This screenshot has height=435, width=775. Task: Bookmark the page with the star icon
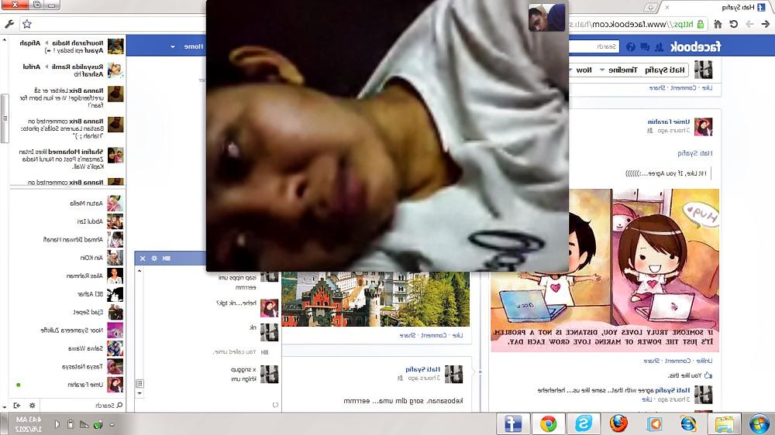[x=26, y=24]
